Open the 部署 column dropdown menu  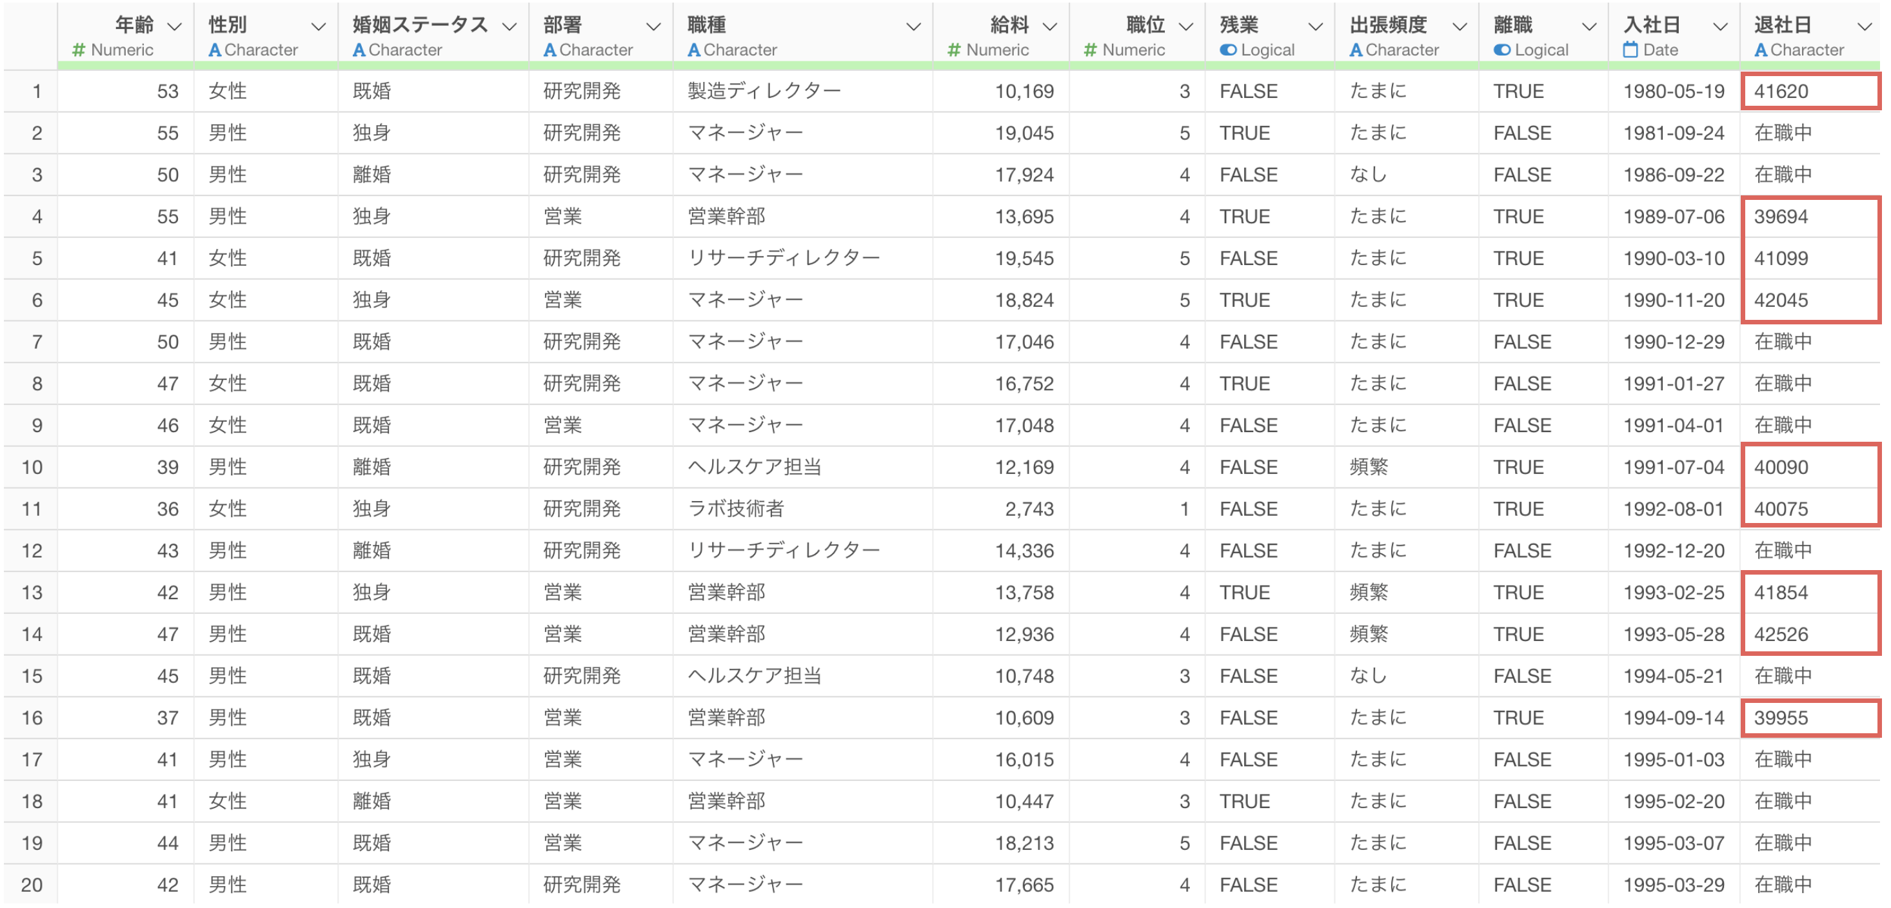[653, 26]
